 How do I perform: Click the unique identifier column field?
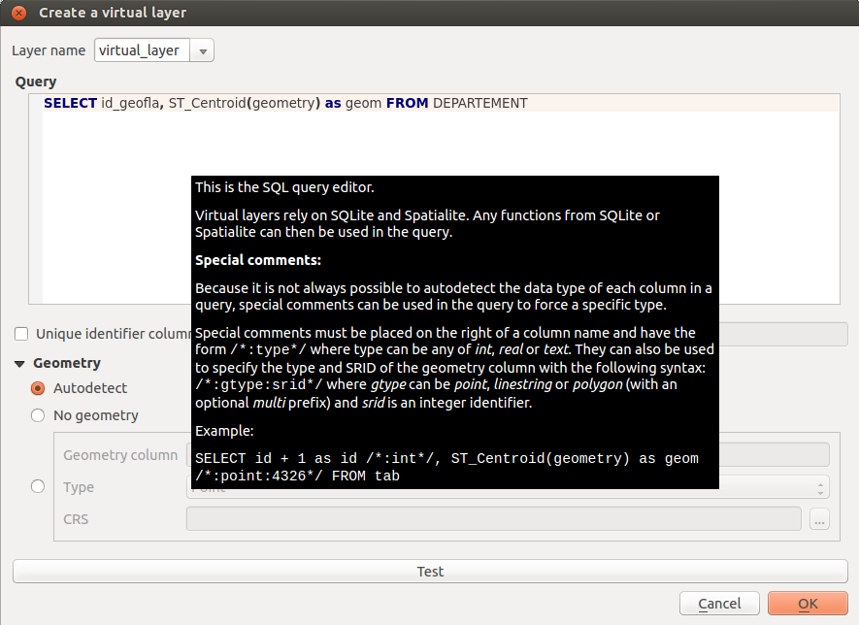tap(783, 334)
